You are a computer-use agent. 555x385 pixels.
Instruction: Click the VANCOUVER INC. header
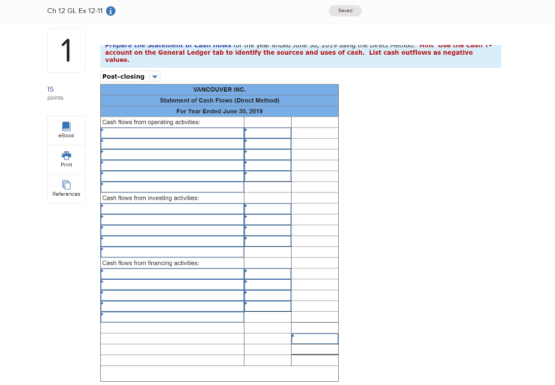pyautogui.click(x=220, y=89)
